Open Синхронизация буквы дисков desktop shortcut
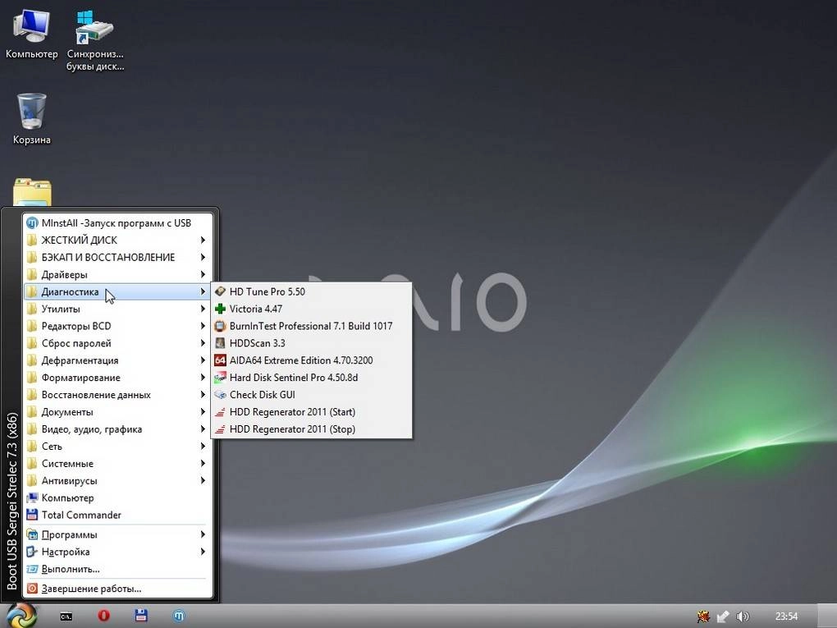837x628 pixels. click(x=95, y=40)
